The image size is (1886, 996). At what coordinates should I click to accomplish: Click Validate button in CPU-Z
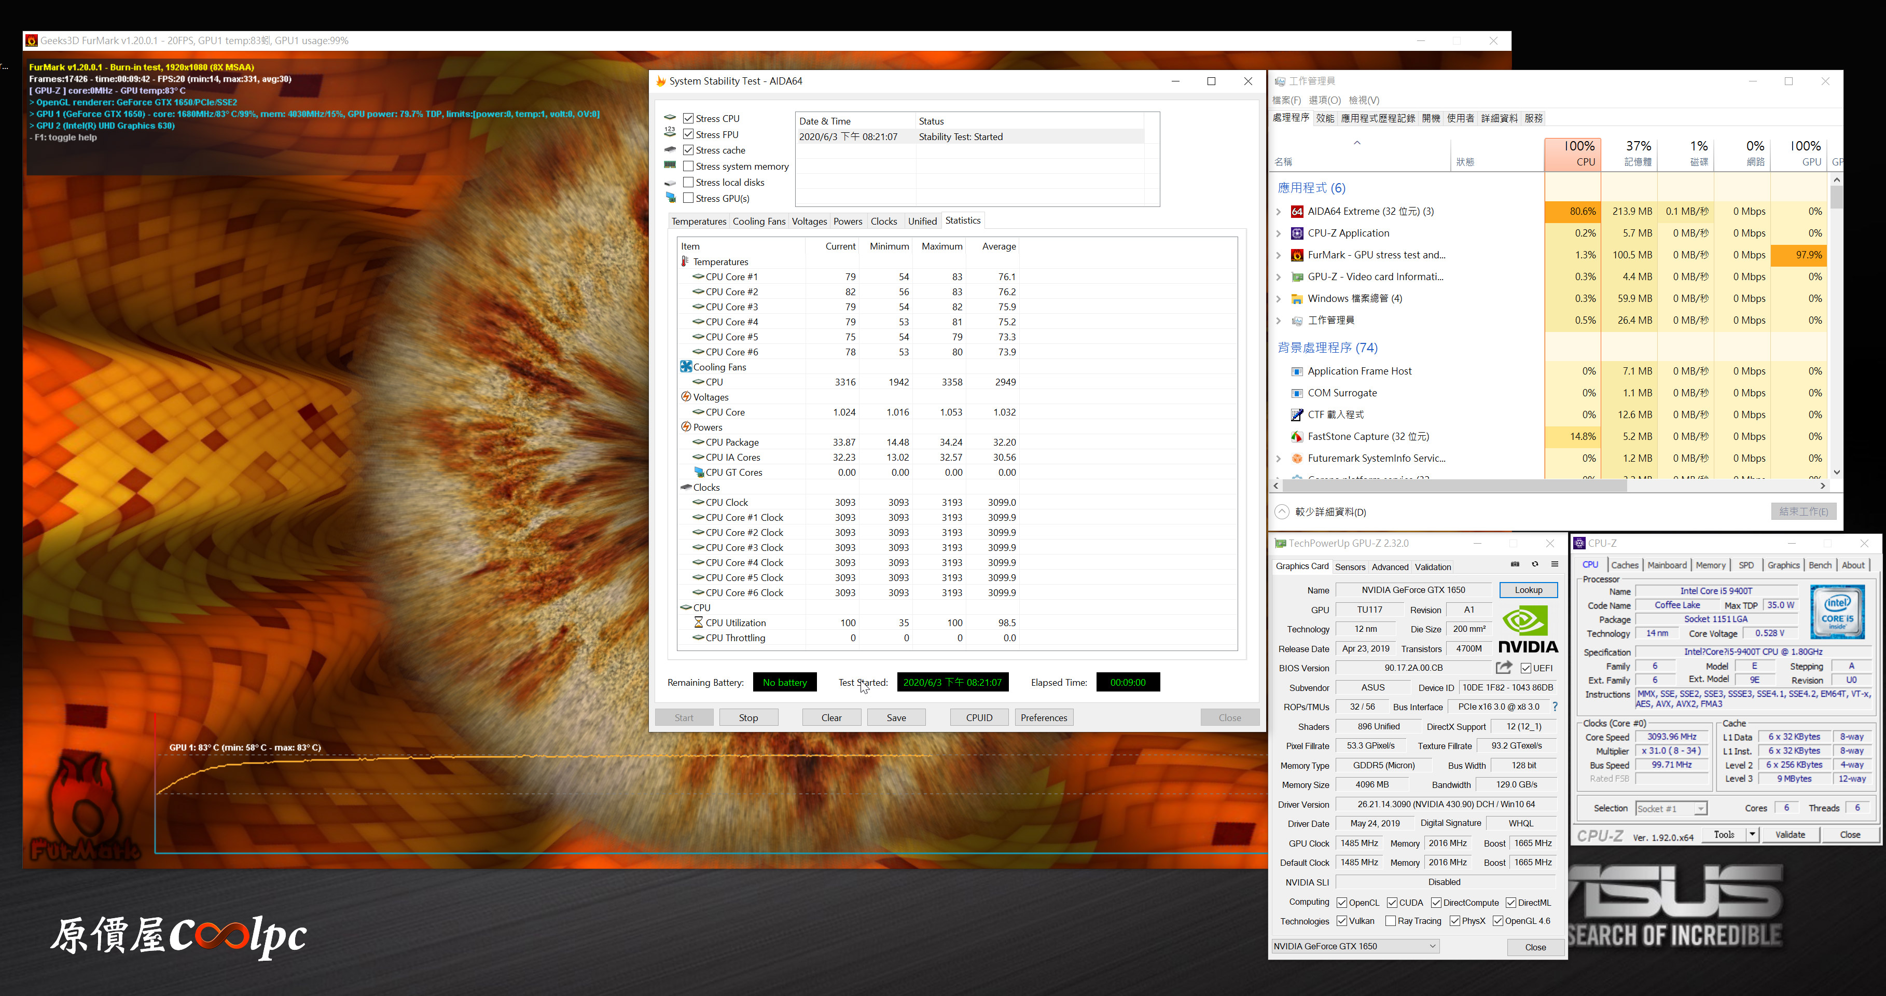[x=1790, y=834]
